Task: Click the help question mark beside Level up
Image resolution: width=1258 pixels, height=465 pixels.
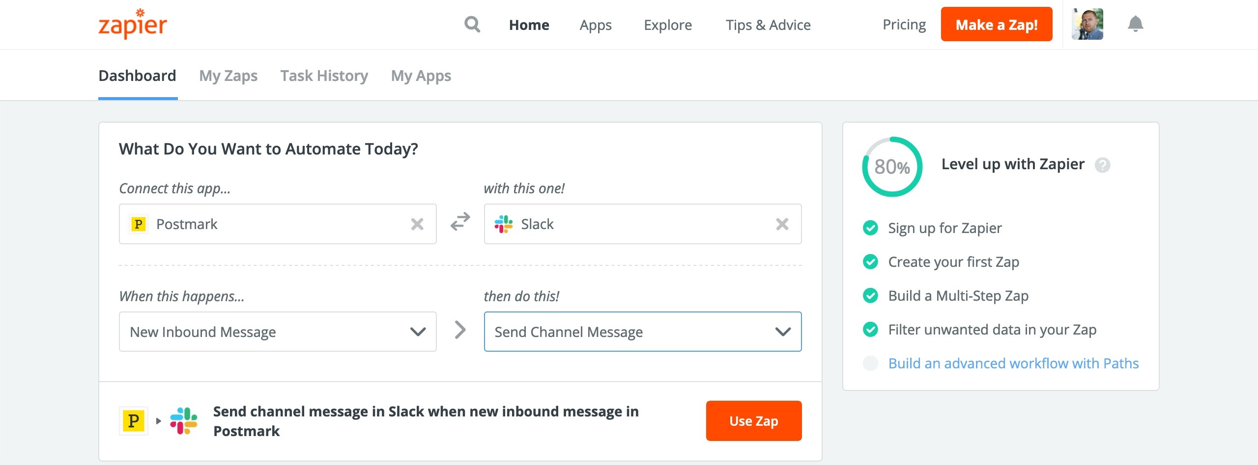Action: (x=1102, y=165)
